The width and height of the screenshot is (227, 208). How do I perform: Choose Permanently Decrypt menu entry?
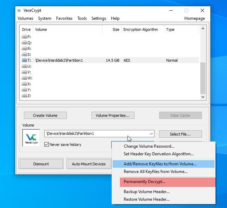[x=168, y=182]
